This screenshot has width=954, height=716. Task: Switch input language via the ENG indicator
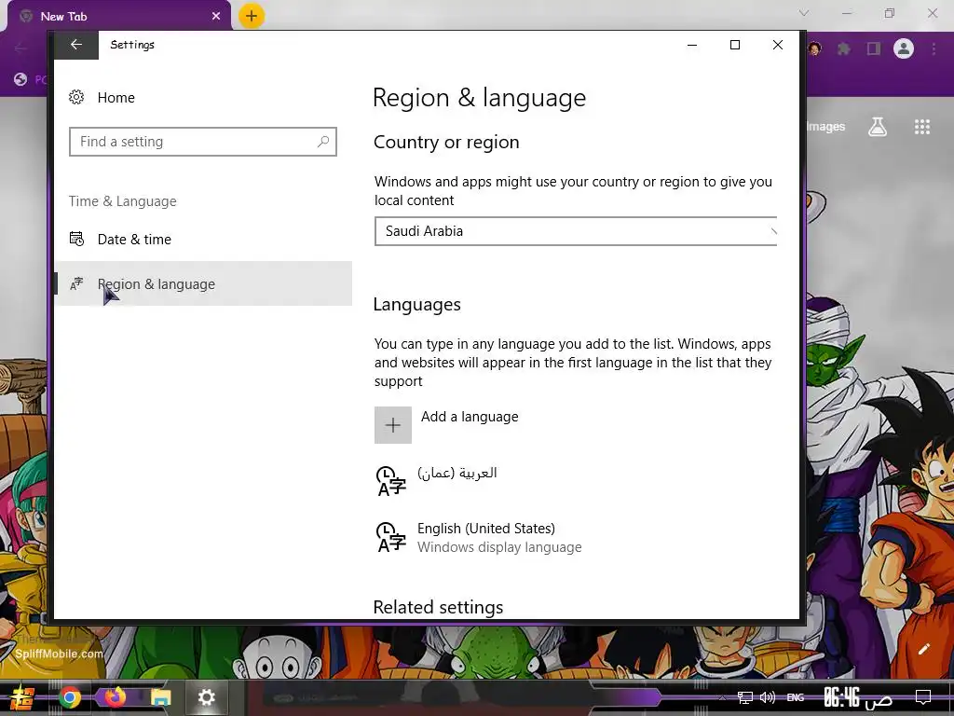[796, 697]
